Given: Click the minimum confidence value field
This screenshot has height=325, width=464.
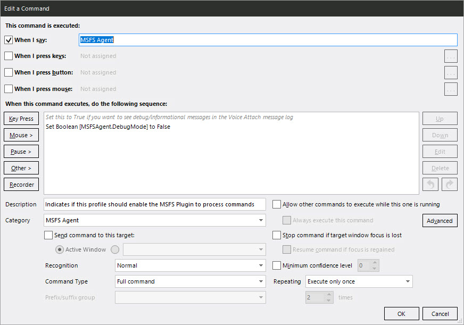Looking at the screenshot, I should coord(364,265).
